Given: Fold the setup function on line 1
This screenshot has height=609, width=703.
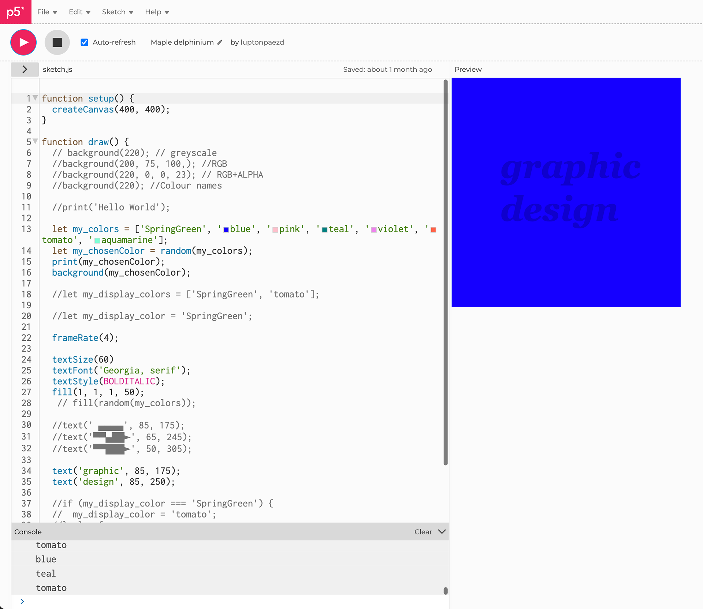Looking at the screenshot, I should (x=35, y=98).
